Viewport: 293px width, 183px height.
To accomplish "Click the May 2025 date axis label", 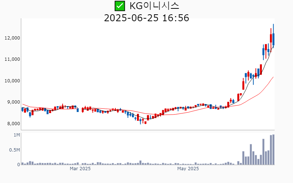I will (188, 169).
